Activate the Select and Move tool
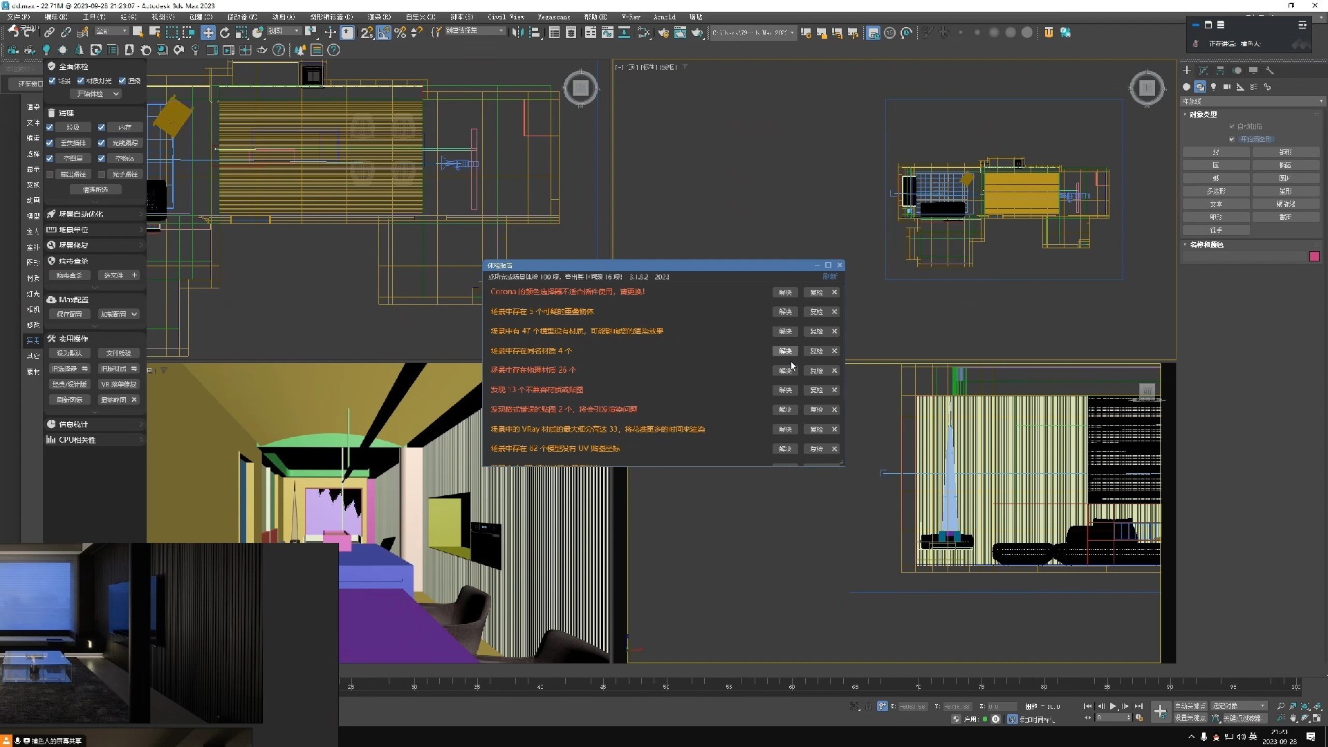Image resolution: width=1328 pixels, height=747 pixels. click(x=207, y=33)
